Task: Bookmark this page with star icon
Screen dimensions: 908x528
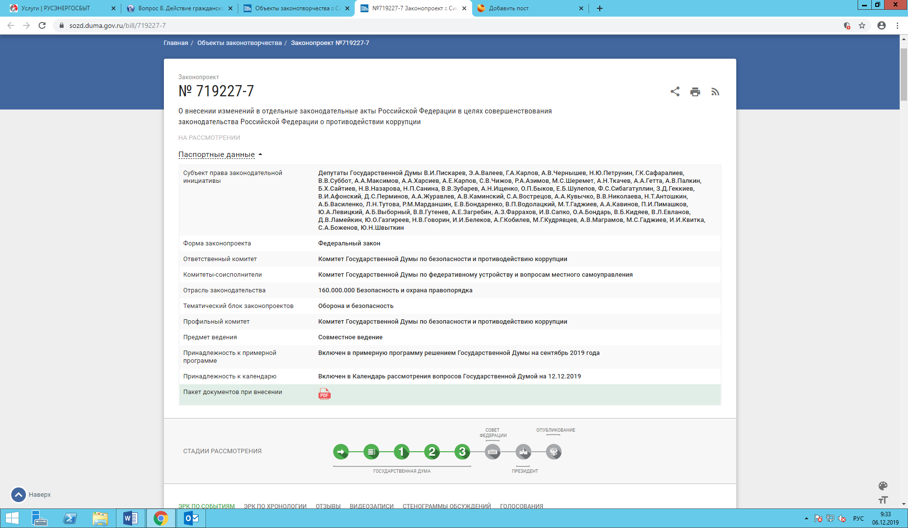Action: tap(862, 25)
